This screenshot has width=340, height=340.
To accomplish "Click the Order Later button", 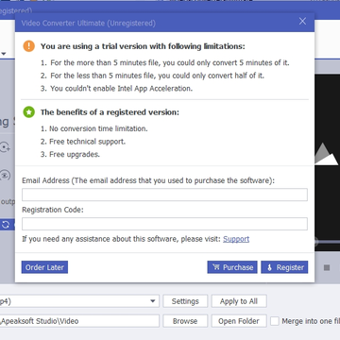I will coord(44,267).
